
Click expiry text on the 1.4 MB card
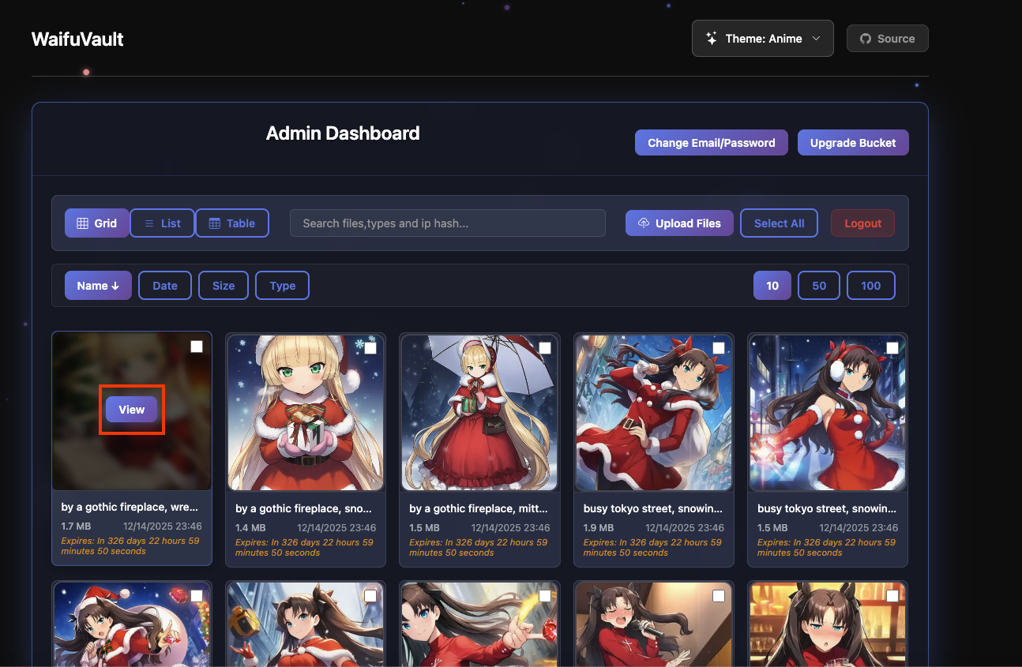[x=304, y=547]
